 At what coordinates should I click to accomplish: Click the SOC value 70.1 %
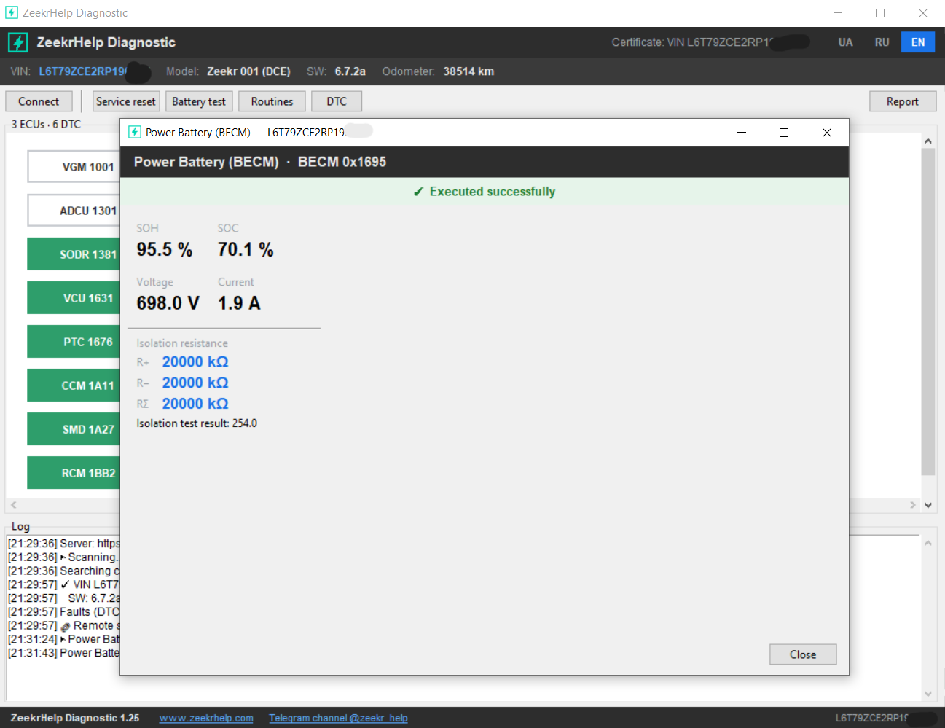(x=246, y=250)
